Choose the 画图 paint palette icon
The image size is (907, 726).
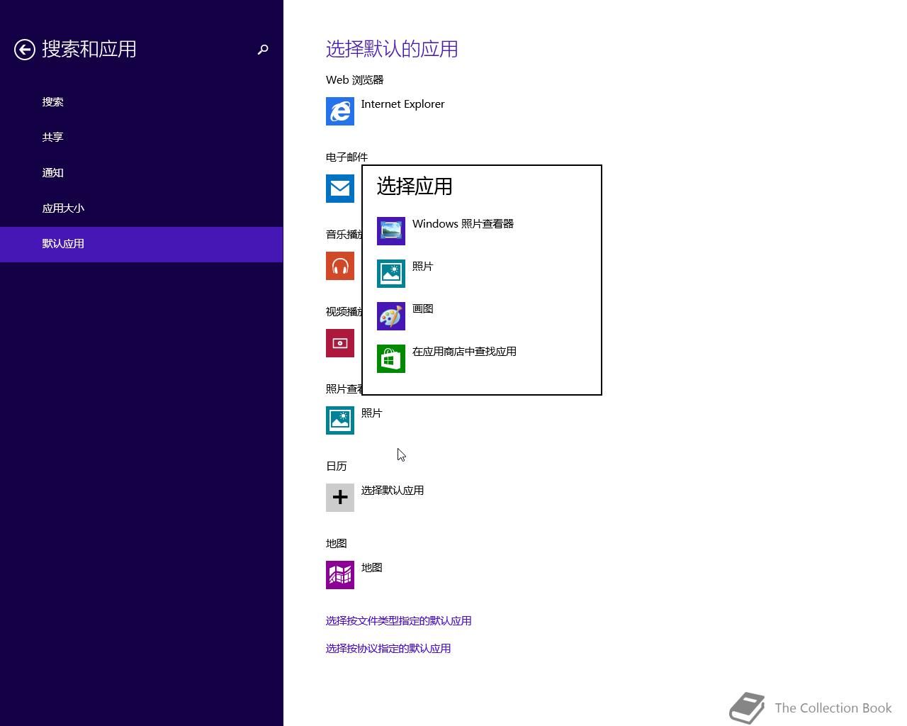pos(391,316)
